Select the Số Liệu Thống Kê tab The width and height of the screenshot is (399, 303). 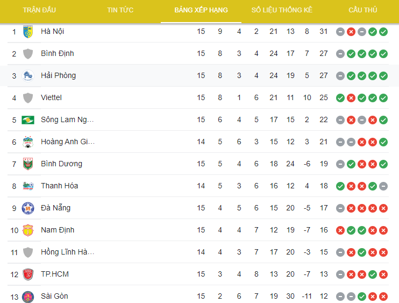tap(282, 10)
